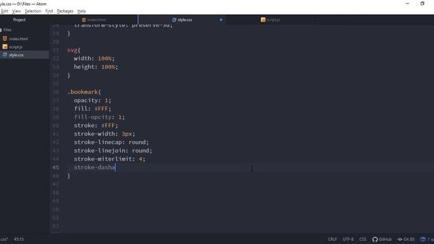Select style.css in the tree view
434x244 pixels.
pyautogui.click(x=16, y=55)
